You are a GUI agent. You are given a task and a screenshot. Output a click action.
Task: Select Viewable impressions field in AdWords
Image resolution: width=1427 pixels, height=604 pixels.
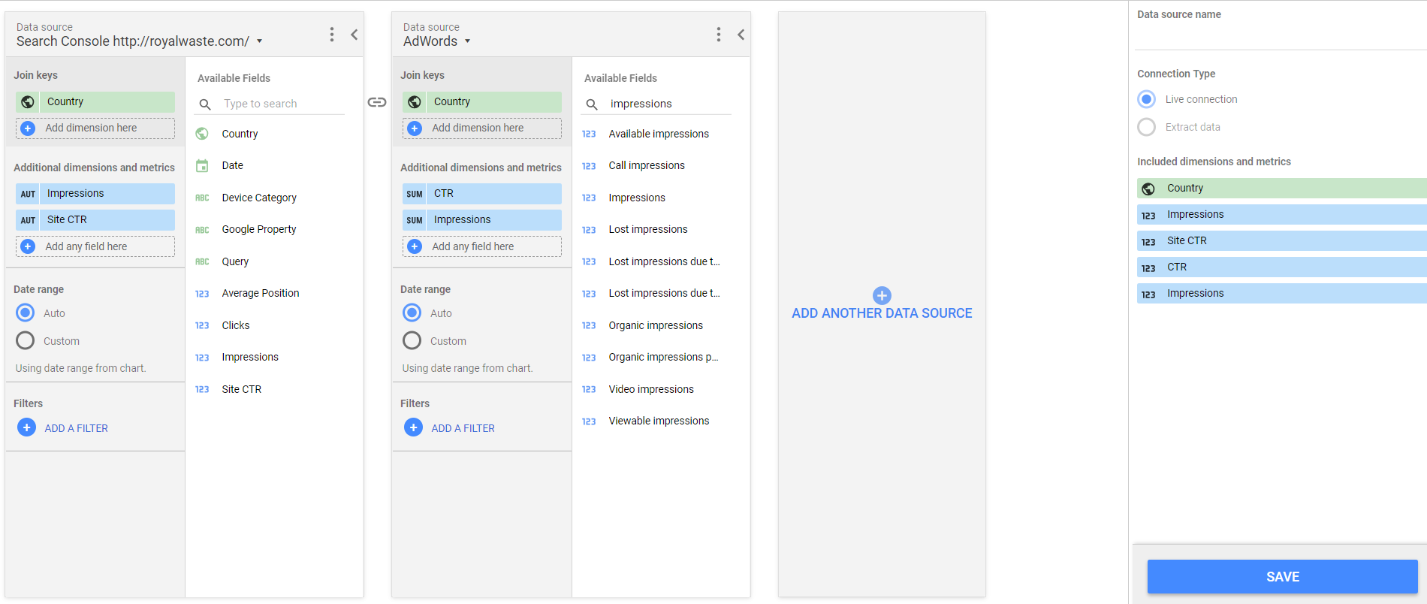(x=659, y=421)
